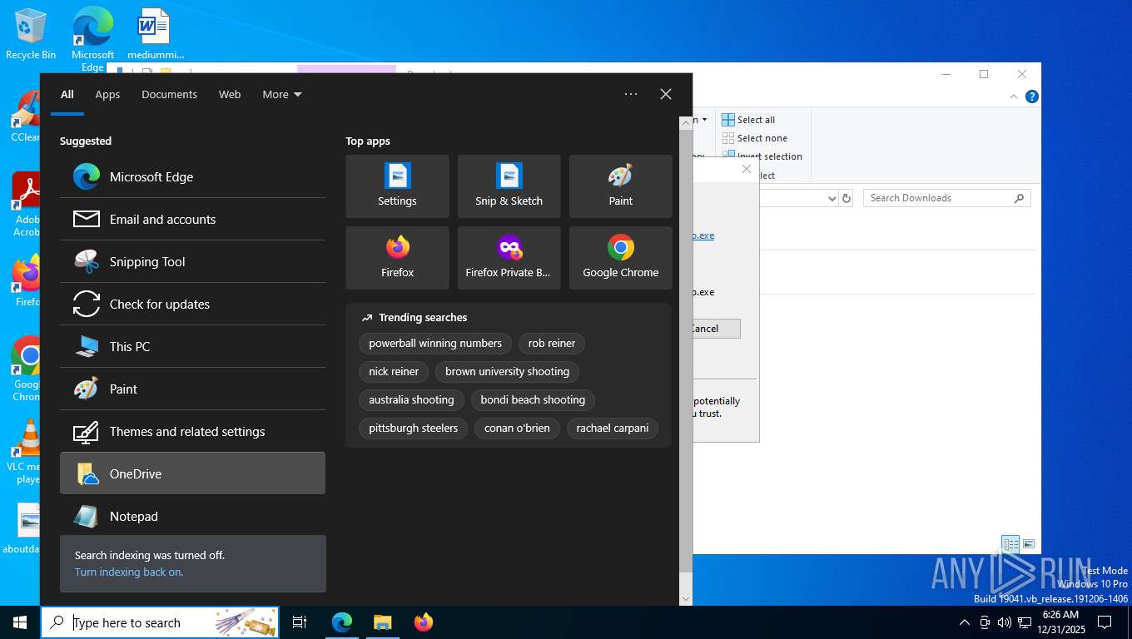The width and height of the screenshot is (1132, 639).
Task: Expand the Explorer address history dropdown
Action: coord(832,198)
